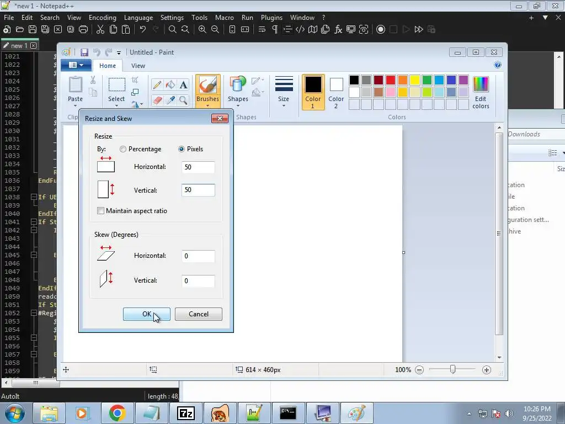This screenshot has width=565, height=424.
Task: Select the Percentage radio button
Action: pyautogui.click(x=123, y=149)
